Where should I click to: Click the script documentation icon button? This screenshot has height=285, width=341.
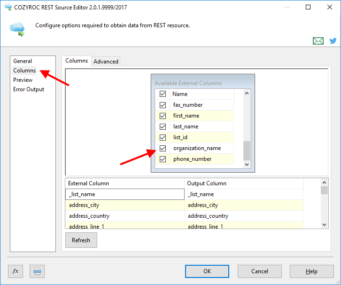(37, 271)
